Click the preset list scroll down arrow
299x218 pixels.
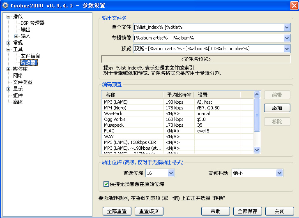click(x=257, y=150)
